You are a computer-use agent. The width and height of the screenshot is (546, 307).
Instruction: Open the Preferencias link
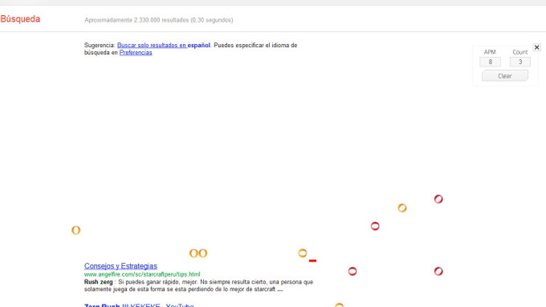pos(135,52)
